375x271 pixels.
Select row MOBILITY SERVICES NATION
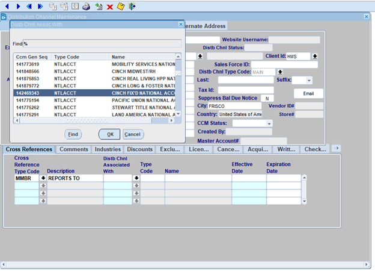coord(94,64)
